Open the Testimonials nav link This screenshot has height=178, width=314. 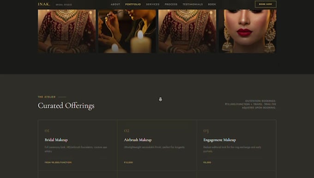pos(193,4)
